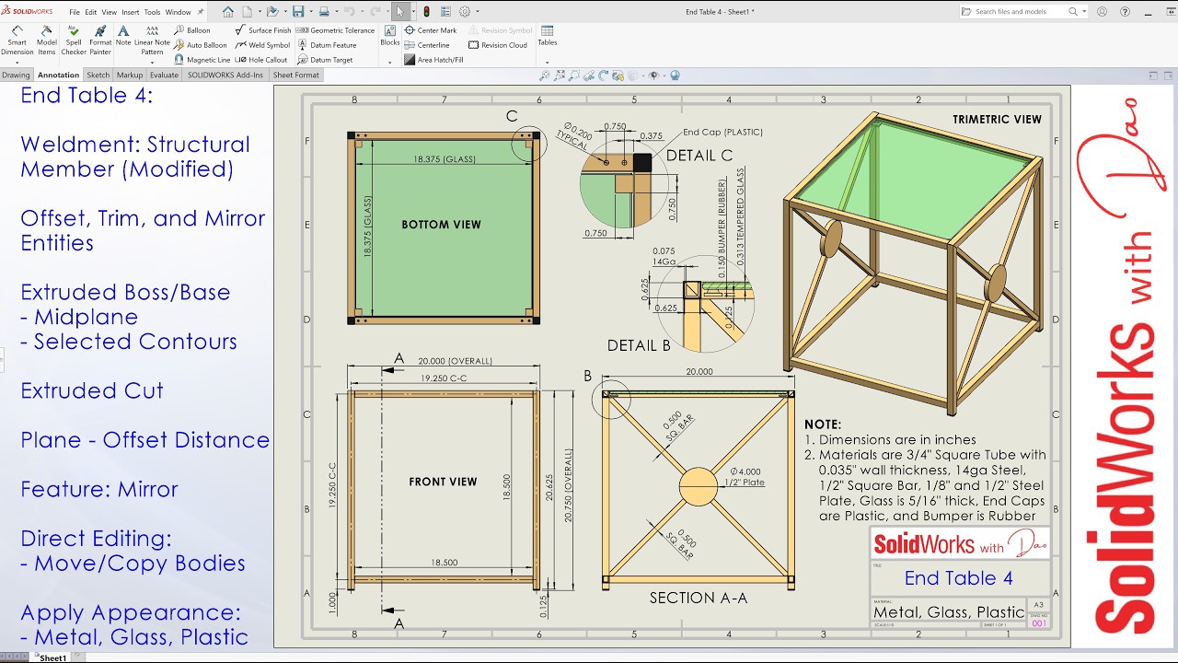Open the SOLIDWORKS Add-Ins tab
1178x663 pixels.
(x=225, y=76)
